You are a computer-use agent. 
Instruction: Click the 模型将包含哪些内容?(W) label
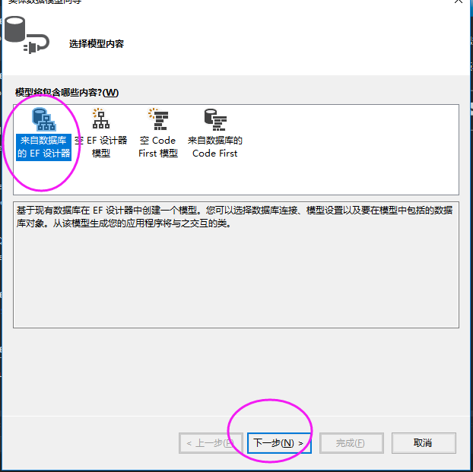[67, 92]
